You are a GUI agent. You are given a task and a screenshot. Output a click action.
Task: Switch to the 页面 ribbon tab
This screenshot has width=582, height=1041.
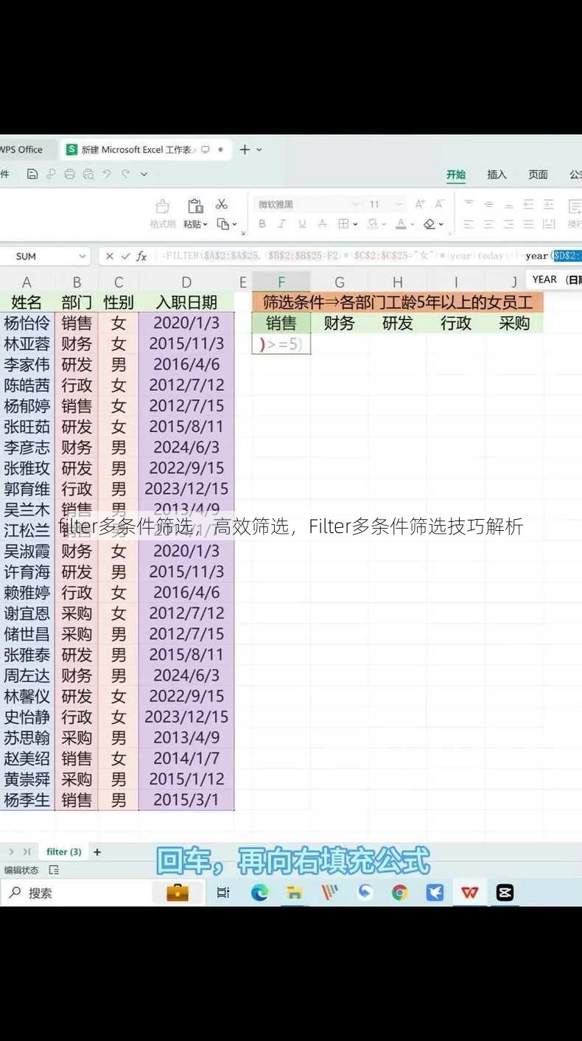click(539, 175)
